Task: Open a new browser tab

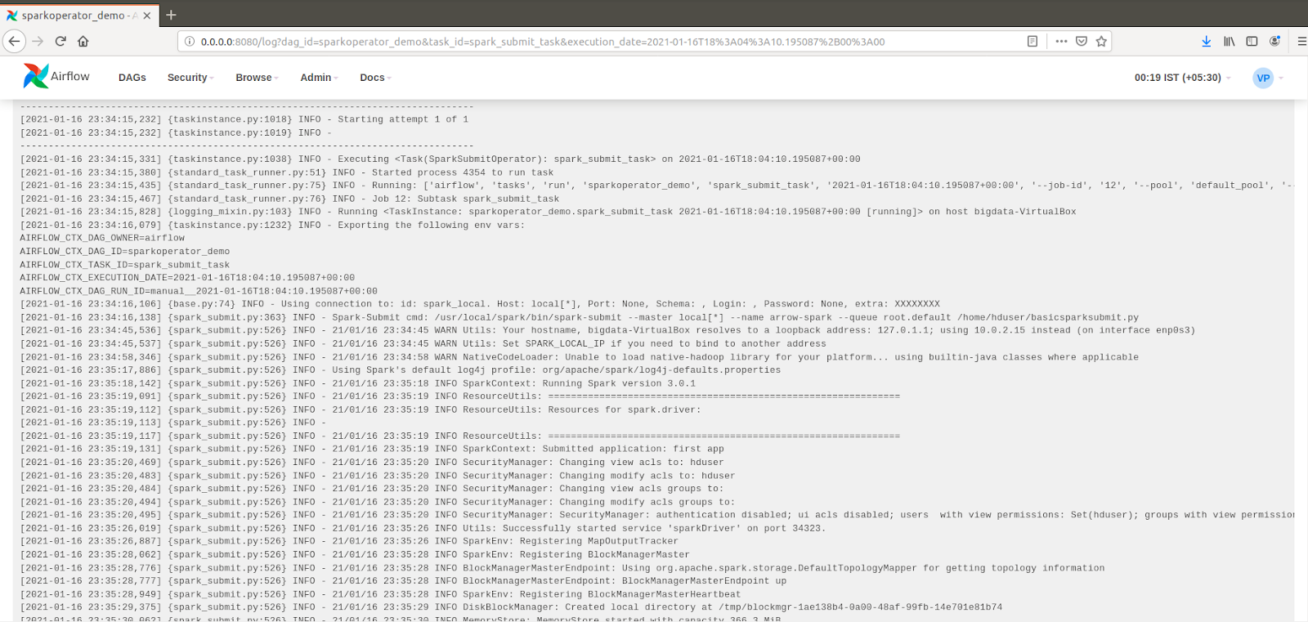Action: (171, 15)
